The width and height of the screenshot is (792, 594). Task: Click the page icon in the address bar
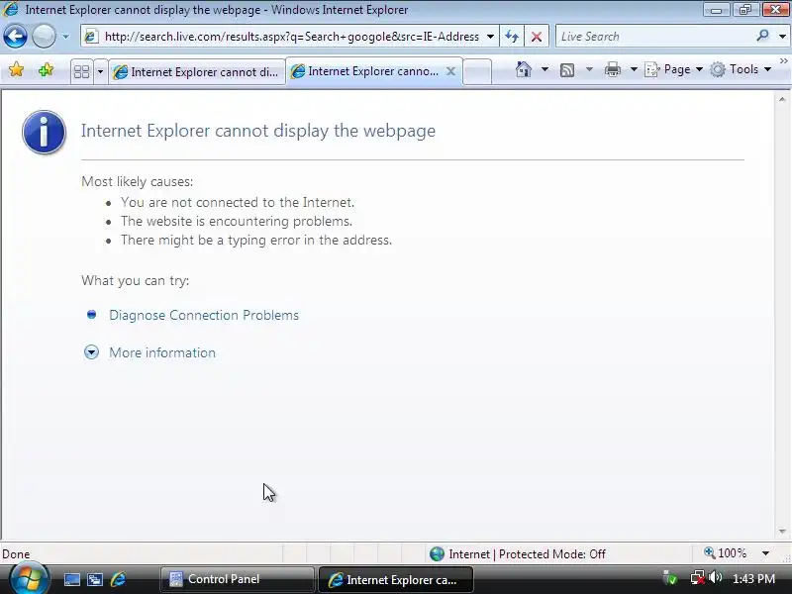coord(91,37)
